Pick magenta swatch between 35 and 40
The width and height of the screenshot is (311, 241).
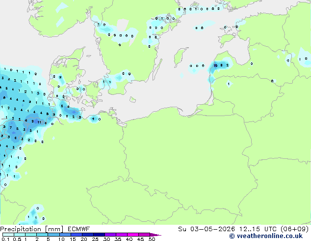pos(122,235)
